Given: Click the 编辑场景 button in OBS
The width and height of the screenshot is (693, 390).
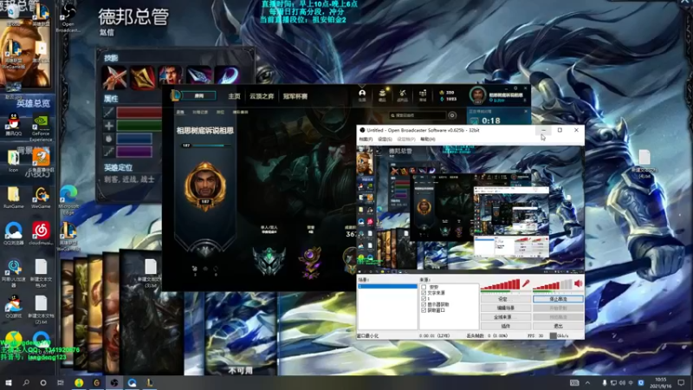Looking at the screenshot, I should point(506,309).
